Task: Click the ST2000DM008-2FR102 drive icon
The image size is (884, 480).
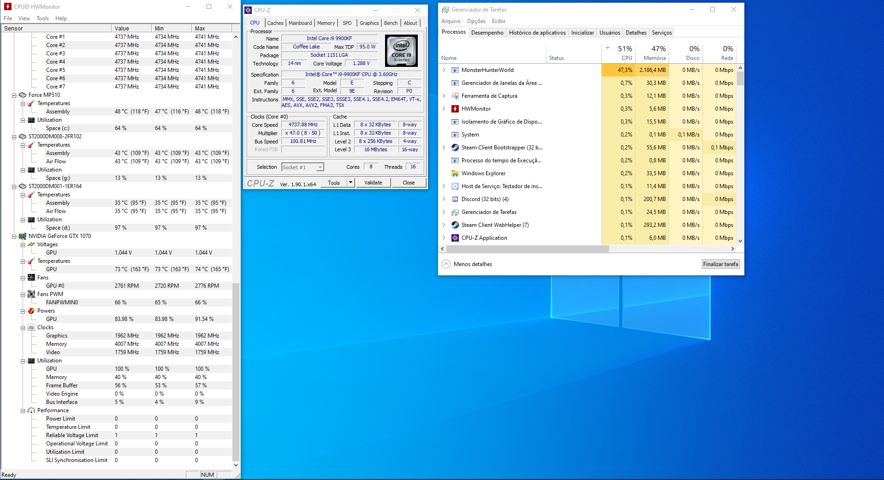Action: [x=23, y=136]
